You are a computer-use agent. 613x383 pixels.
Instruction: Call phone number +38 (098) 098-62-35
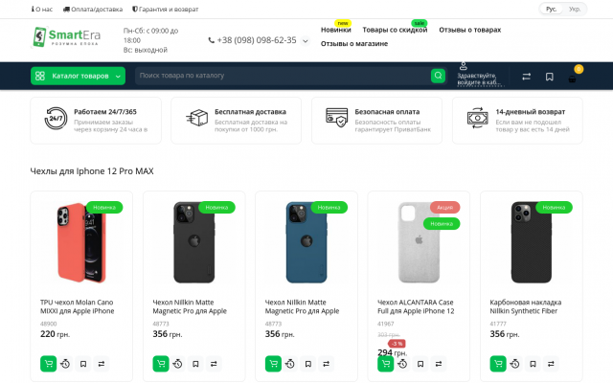257,40
